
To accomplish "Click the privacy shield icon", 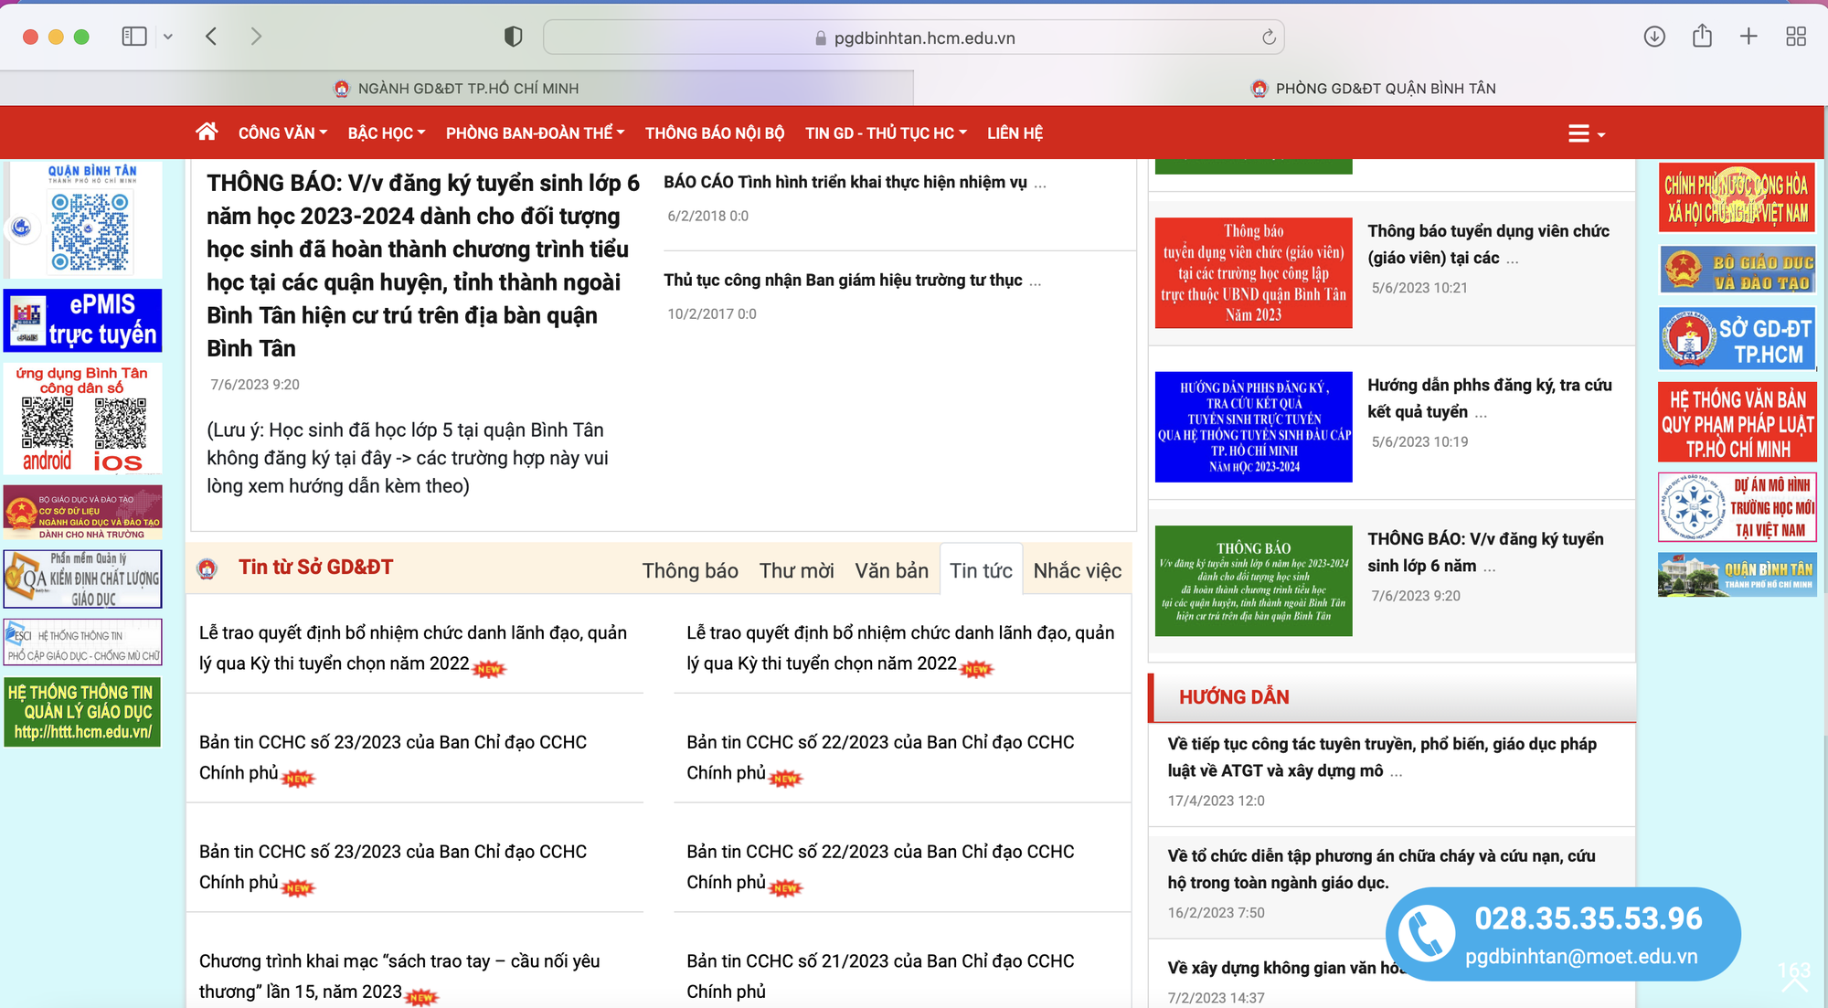I will pos(514,37).
